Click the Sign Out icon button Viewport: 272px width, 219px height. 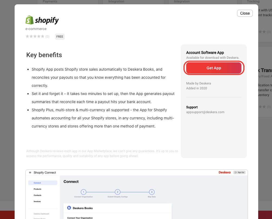click(x=240, y=172)
